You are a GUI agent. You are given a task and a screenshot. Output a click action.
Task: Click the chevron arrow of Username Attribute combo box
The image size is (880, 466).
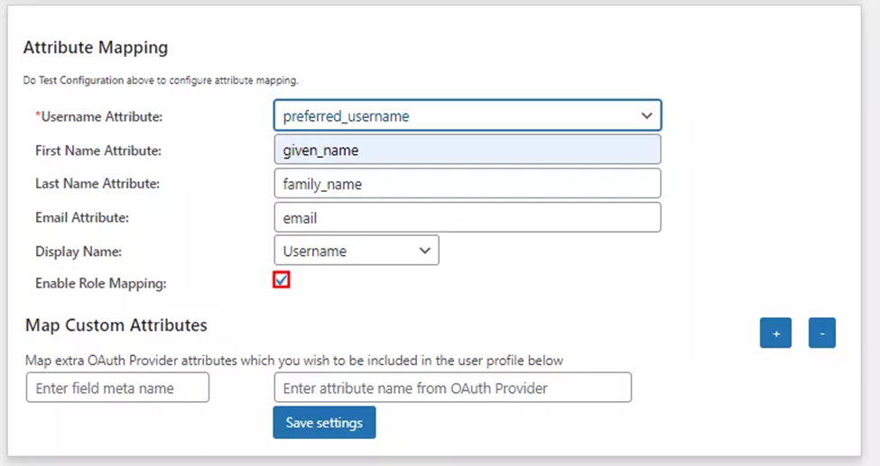[646, 115]
